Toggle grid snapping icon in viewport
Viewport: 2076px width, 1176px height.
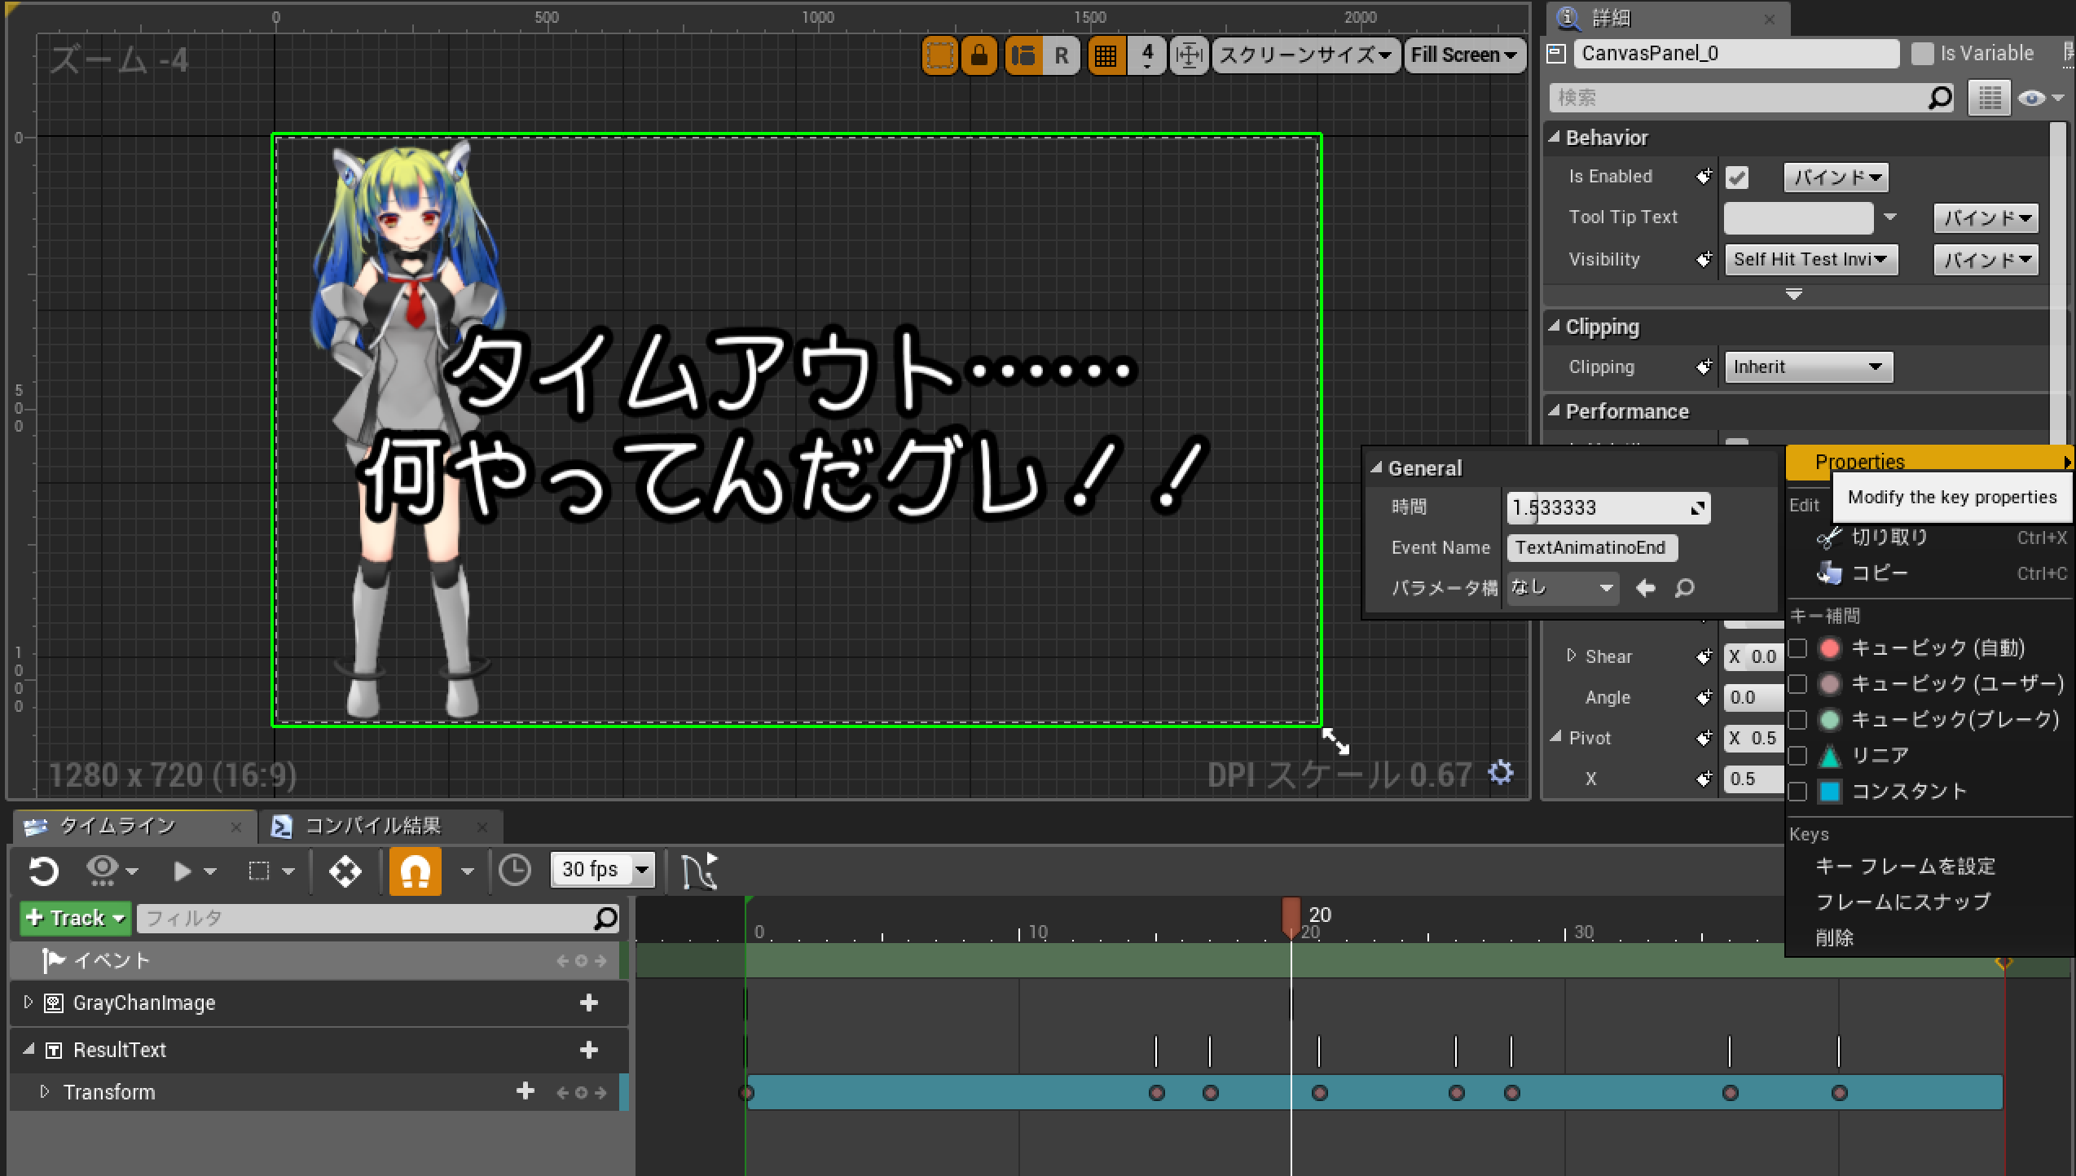point(1106,55)
